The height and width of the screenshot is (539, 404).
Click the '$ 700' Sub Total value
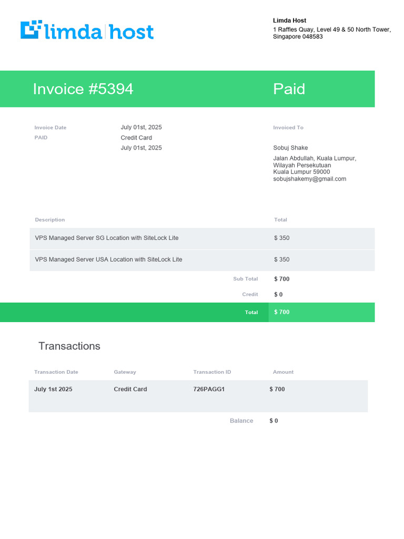[282, 279]
